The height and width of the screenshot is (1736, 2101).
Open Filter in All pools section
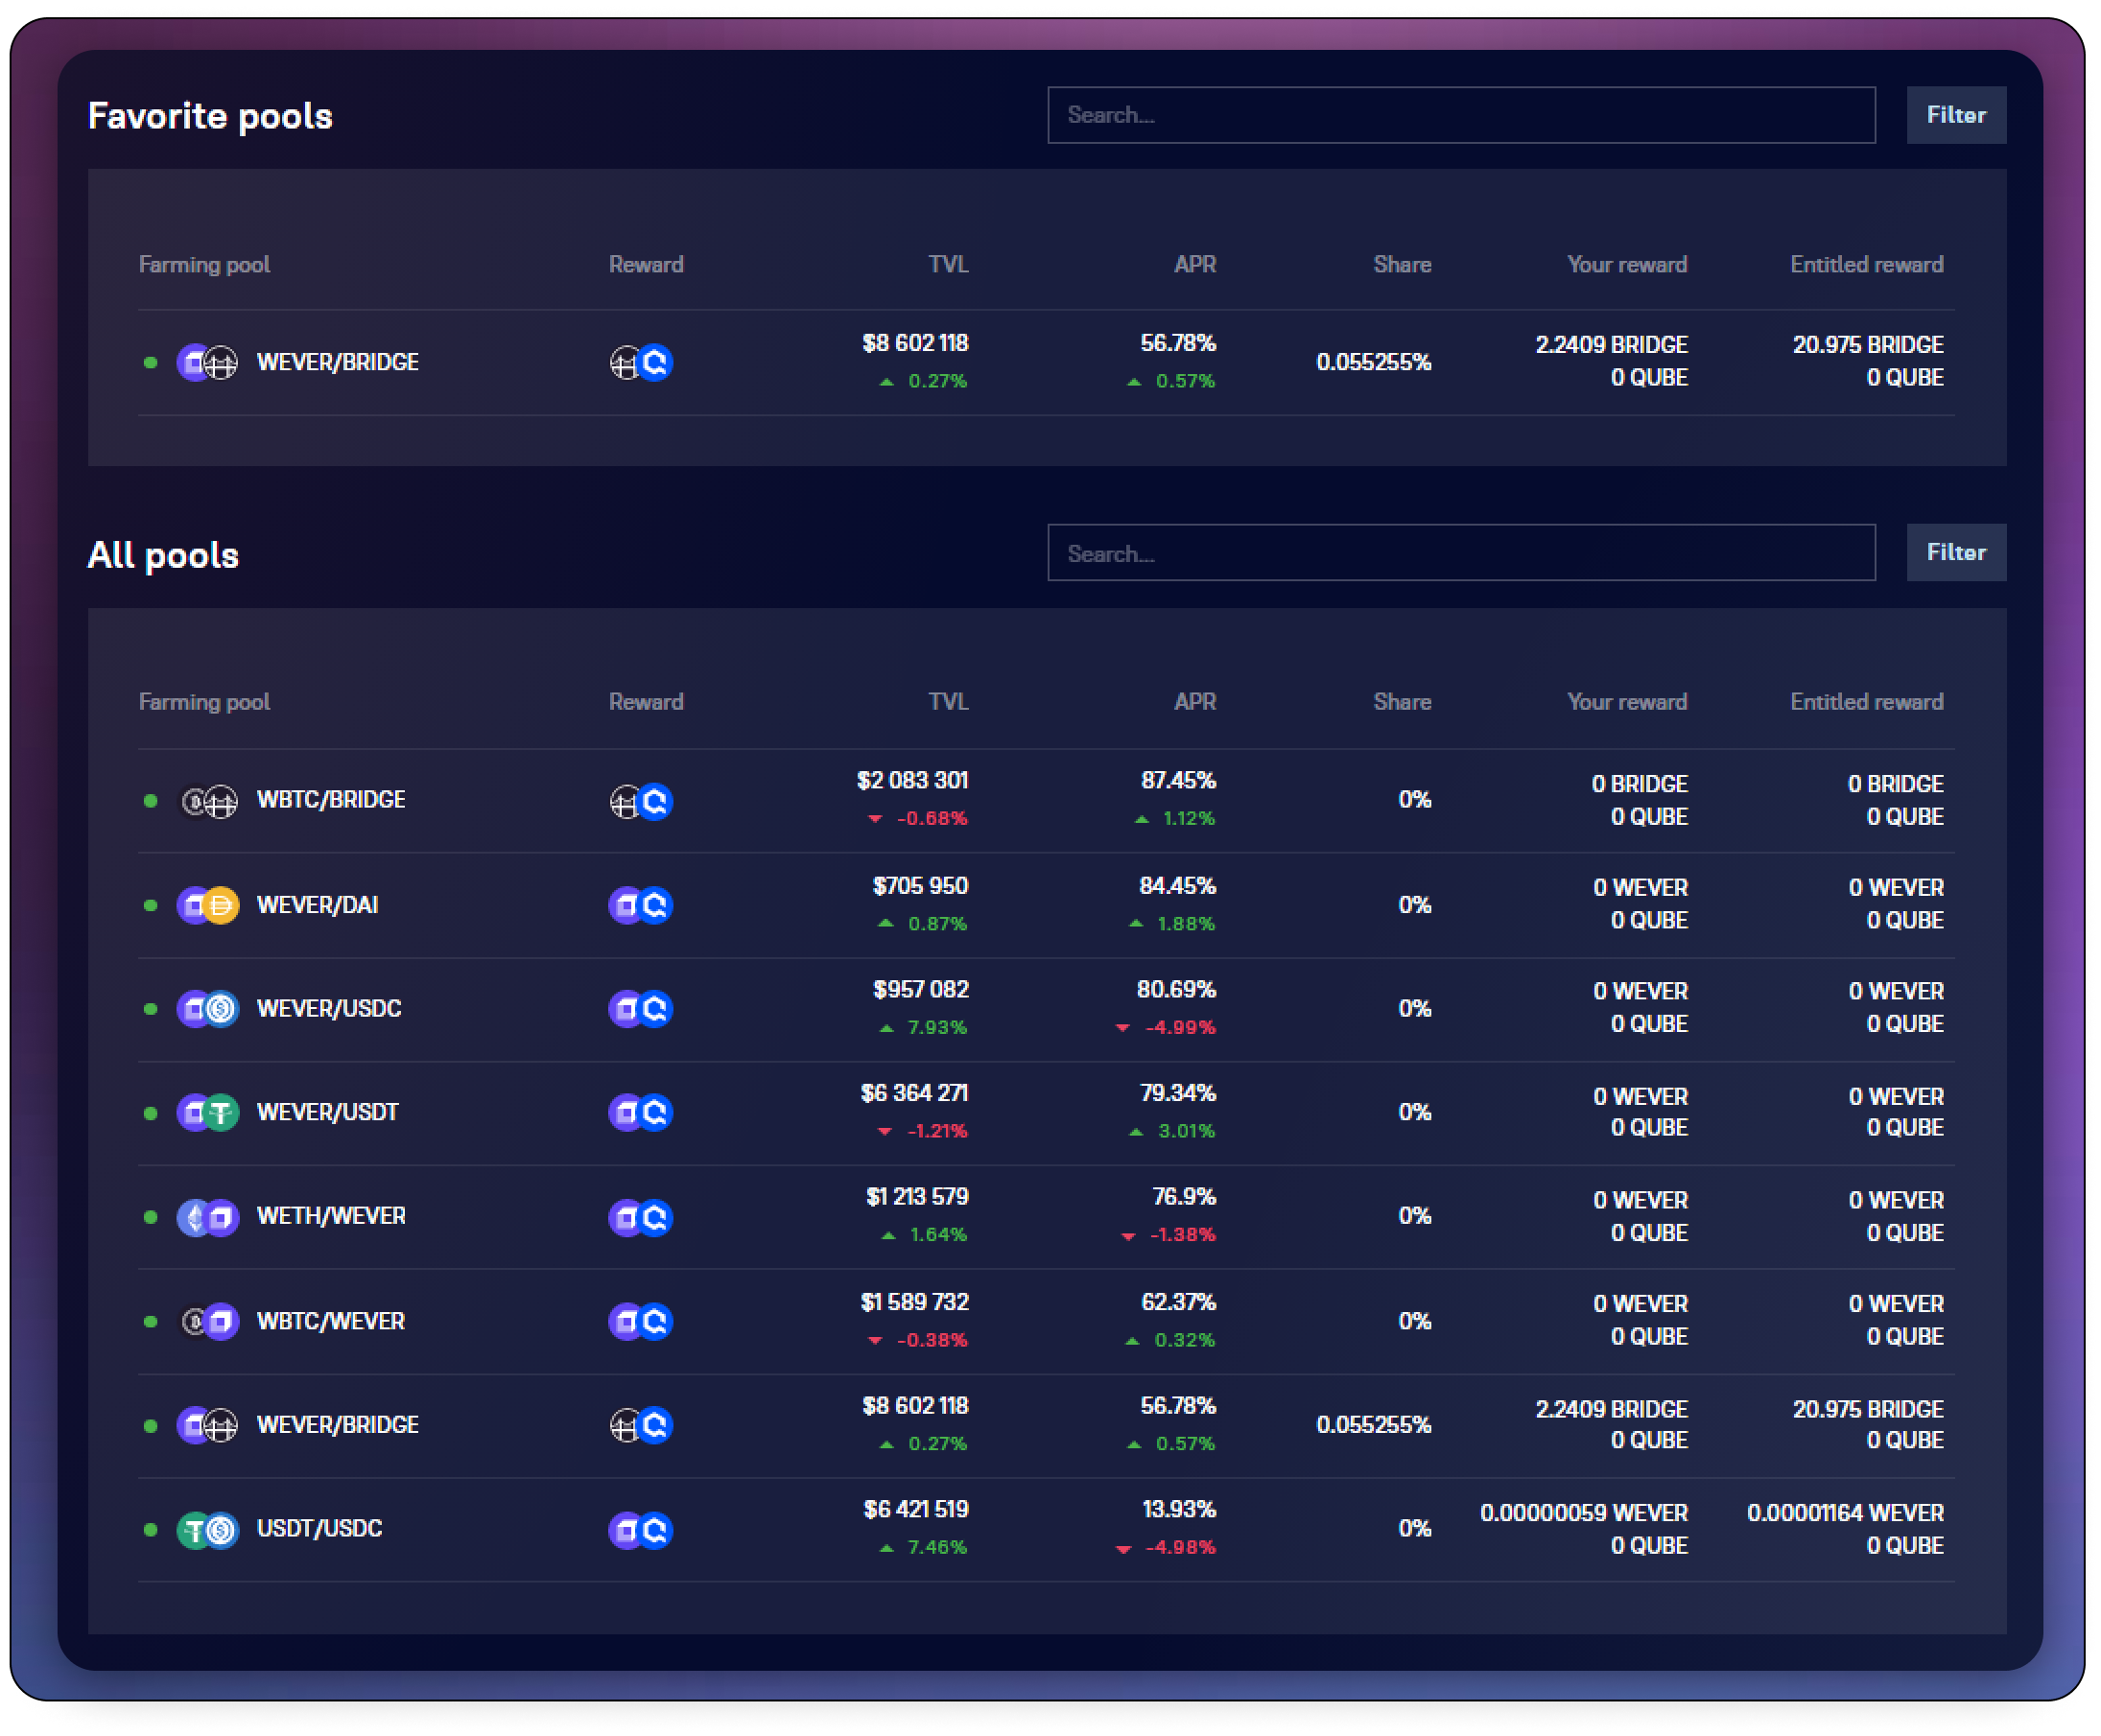(1955, 553)
